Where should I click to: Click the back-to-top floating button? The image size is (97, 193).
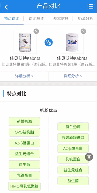click(89, 157)
